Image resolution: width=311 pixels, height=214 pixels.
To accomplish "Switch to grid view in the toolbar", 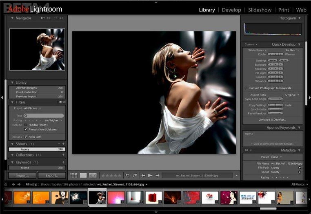I will click(x=73, y=175).
